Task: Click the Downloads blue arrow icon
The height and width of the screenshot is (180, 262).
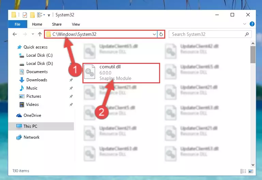Action: pyautogui.click(x=22, y=80)
